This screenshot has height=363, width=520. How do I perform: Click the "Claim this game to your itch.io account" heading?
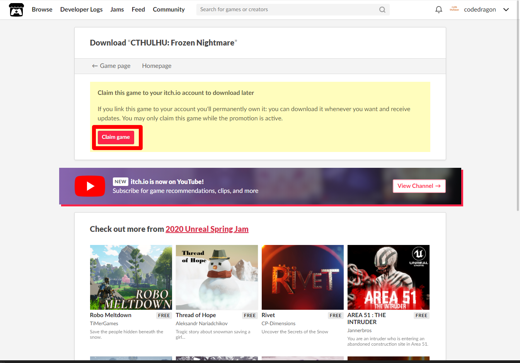(176, 93)
